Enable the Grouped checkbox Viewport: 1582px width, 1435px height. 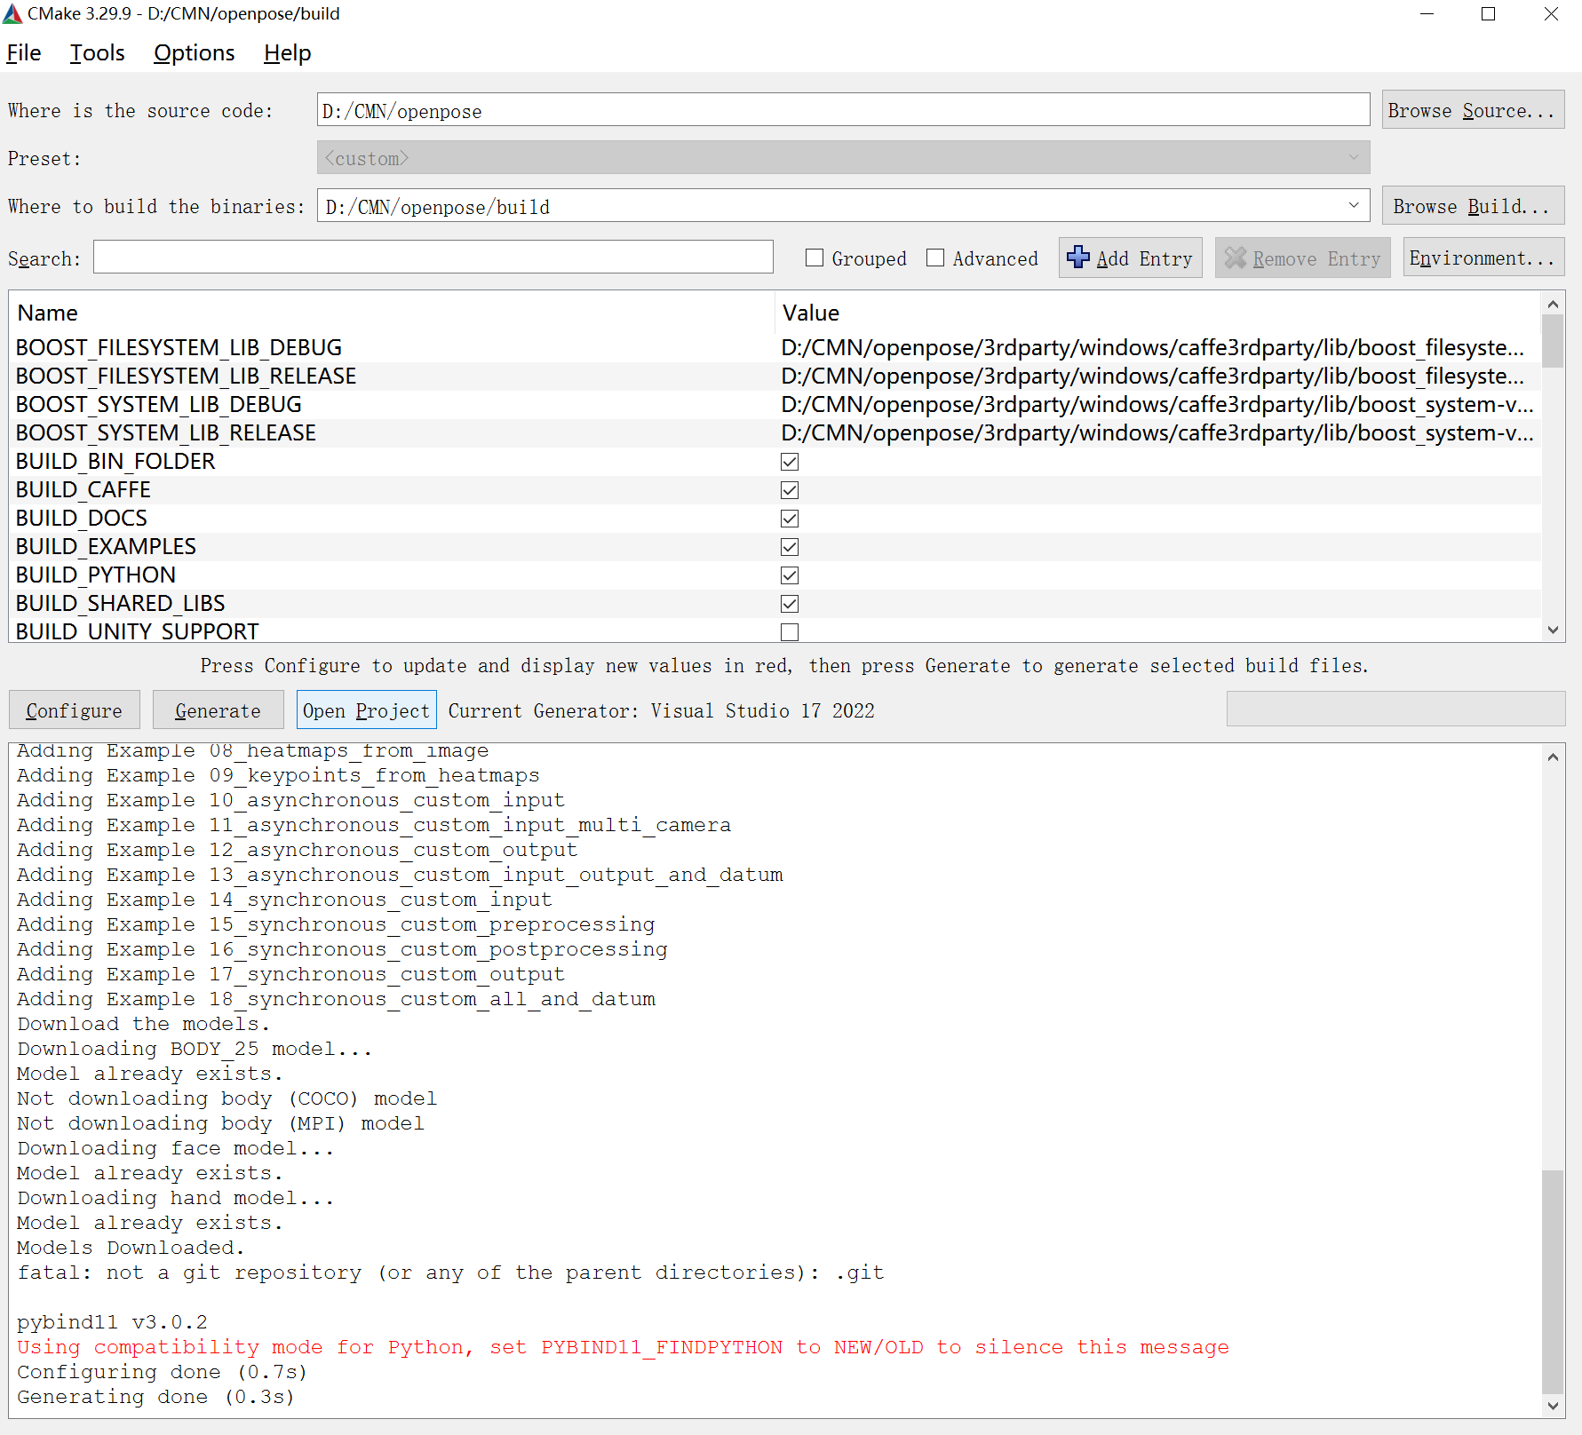point(815,258)
